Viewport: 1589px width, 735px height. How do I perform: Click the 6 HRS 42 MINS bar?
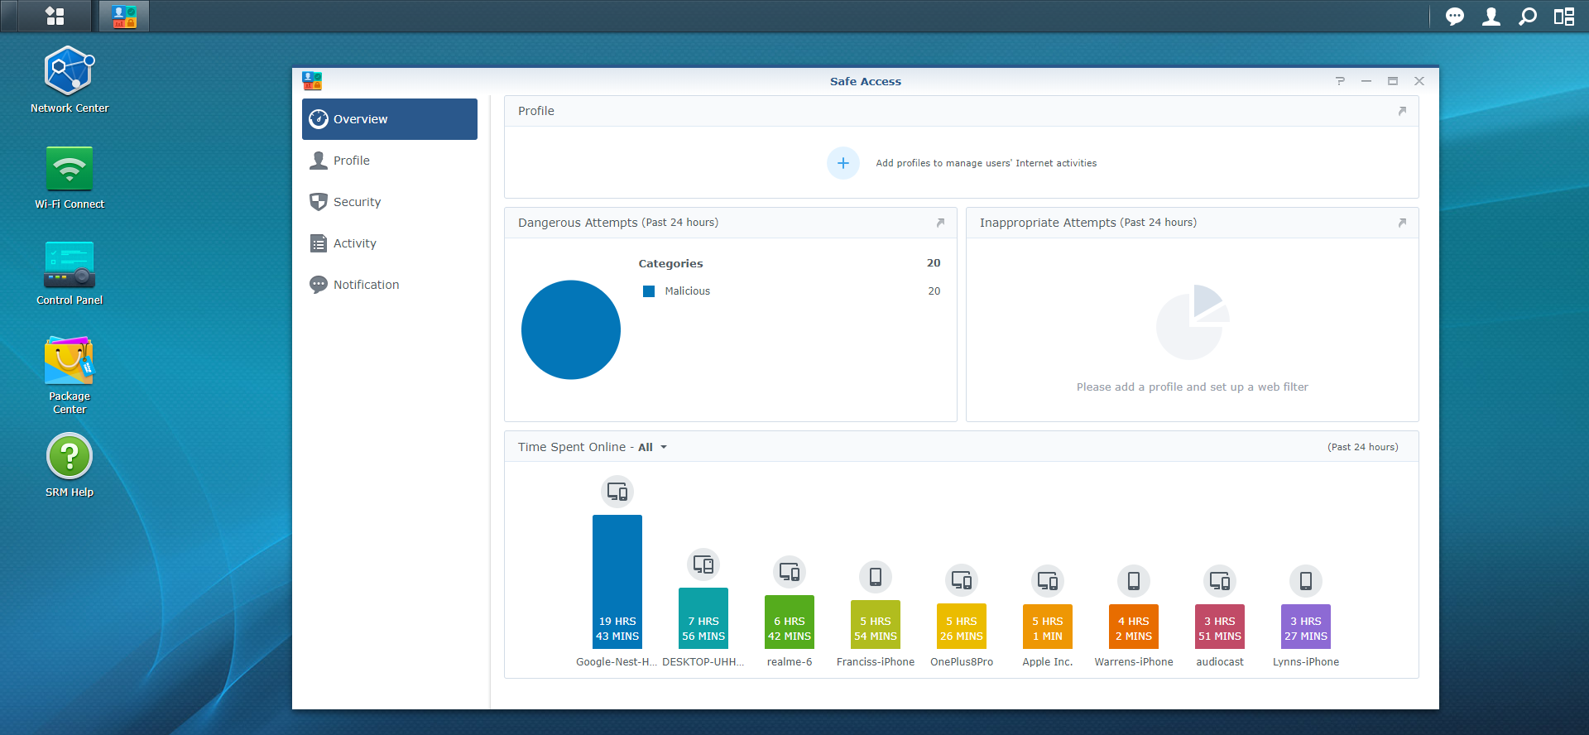pos(790,622)
